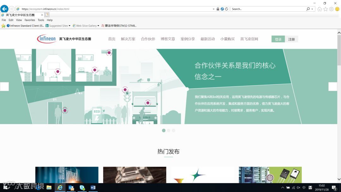Image resolution: width=341 pixels, height=192 pixels.
Task: Click the blue stop/blocked icon in address bar
Action: [222, 9]
